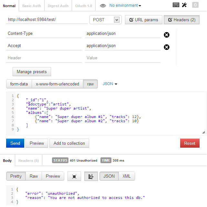Click the empty Header name field
The height and width of the screenshot is (207, 207).
click(x=44, y=58)
